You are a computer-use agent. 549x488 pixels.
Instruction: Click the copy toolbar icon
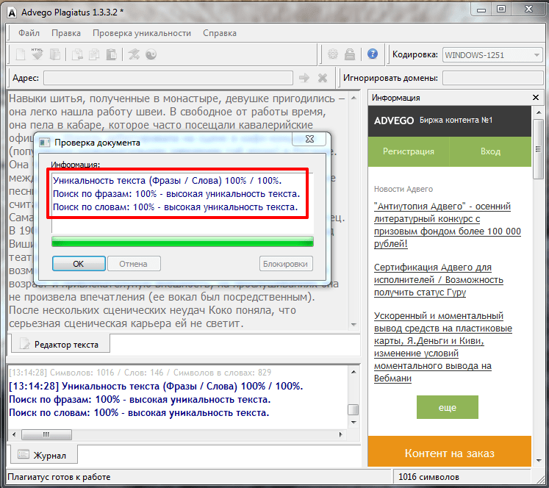click(94, 54)
